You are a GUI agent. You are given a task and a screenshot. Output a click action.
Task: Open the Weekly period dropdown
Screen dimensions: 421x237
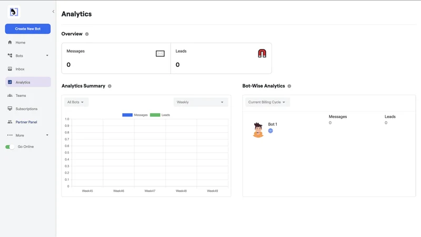201,102
